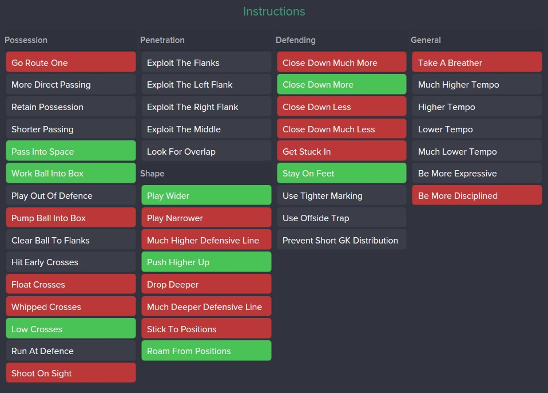Disable Close Down More instruction
Image resolution: width=548 pixels, height=393 pixels.
(341, 85)
